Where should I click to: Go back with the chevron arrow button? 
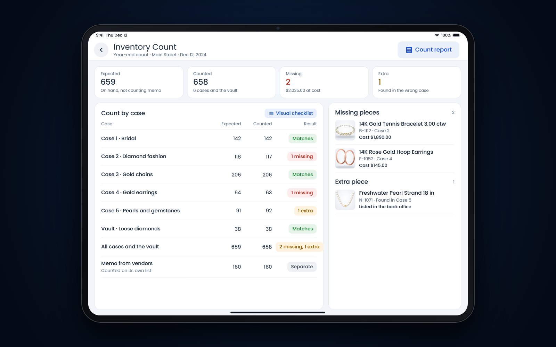[101, 50]
